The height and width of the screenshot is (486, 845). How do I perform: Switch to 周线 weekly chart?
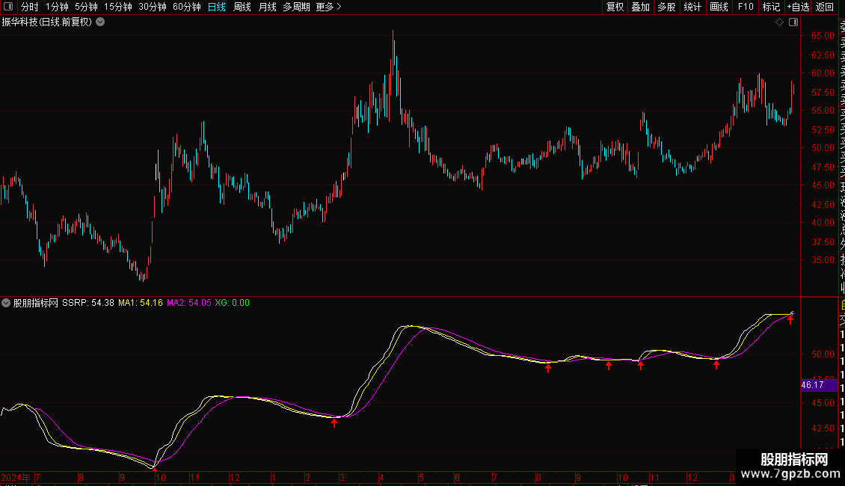tap(242, 7)
